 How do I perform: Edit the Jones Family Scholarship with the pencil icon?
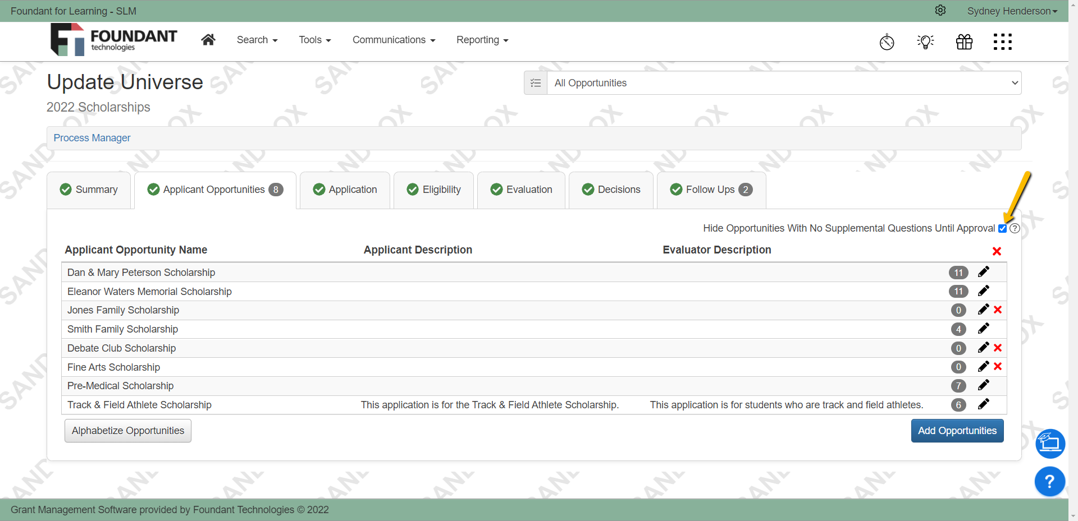click(983, 310)
